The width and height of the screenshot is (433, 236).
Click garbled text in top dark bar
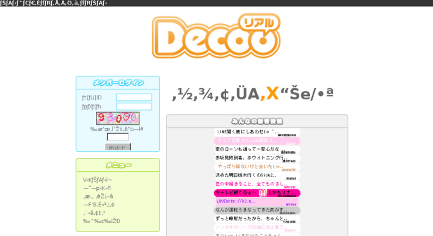pyautogui.click(x=53, y=3)
